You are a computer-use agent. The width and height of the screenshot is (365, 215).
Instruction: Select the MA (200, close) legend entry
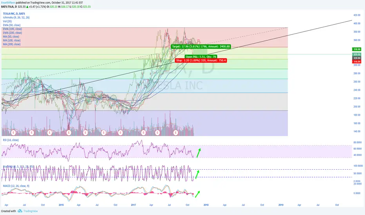click(12, 44)
